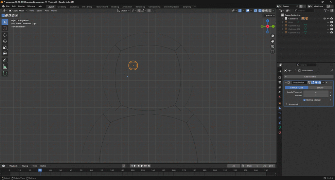Disable Collection with its exclude checkbox
The height and width of the screenshot is (180, 335).
(x=325, y=19)
